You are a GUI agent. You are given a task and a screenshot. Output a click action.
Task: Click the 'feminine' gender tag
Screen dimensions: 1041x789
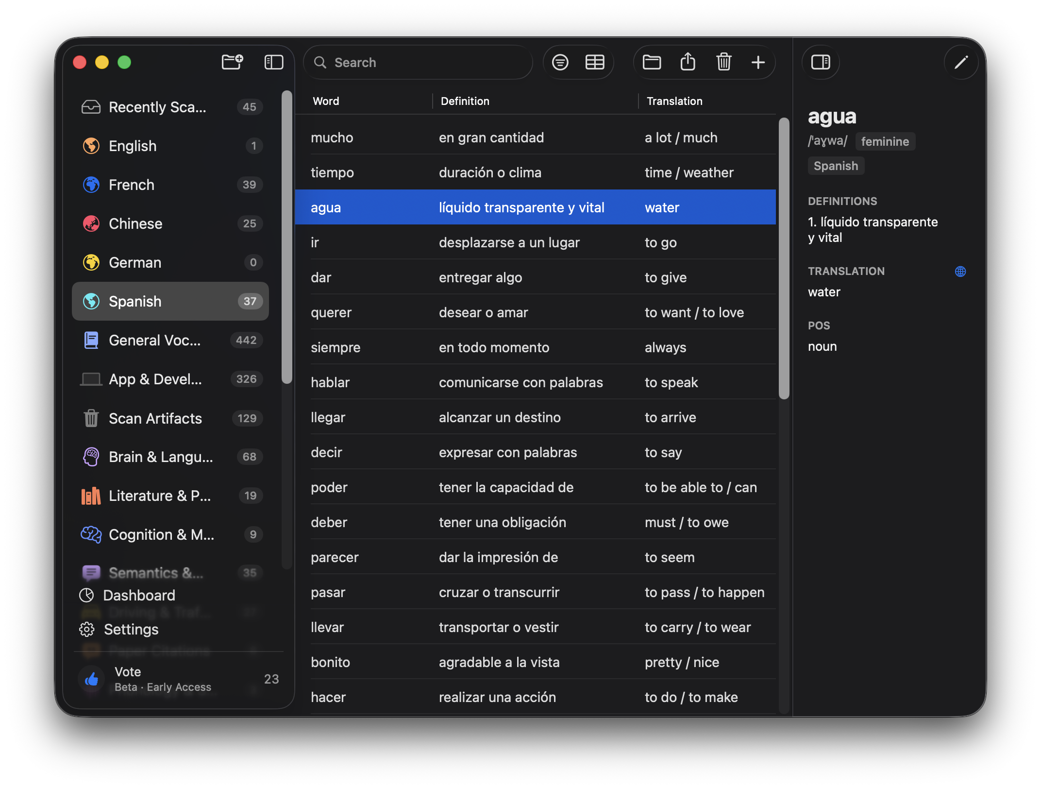pos(885,141)
